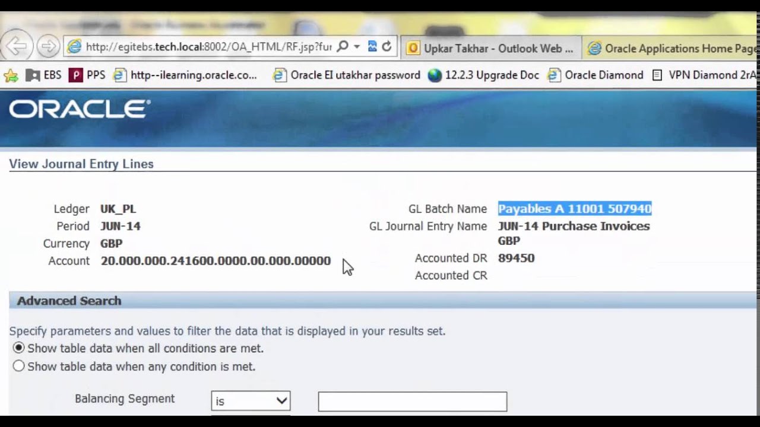Open the address bar autocomplete dropdown arrow
This screenshot has height=427, width=760.
click(x=357, y=46)
